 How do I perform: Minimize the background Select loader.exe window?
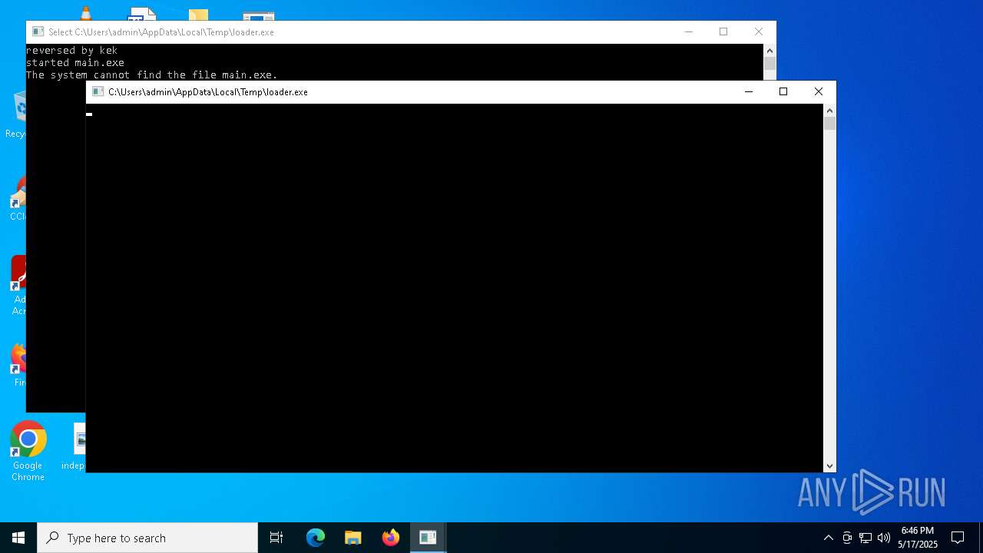[689, 31]
